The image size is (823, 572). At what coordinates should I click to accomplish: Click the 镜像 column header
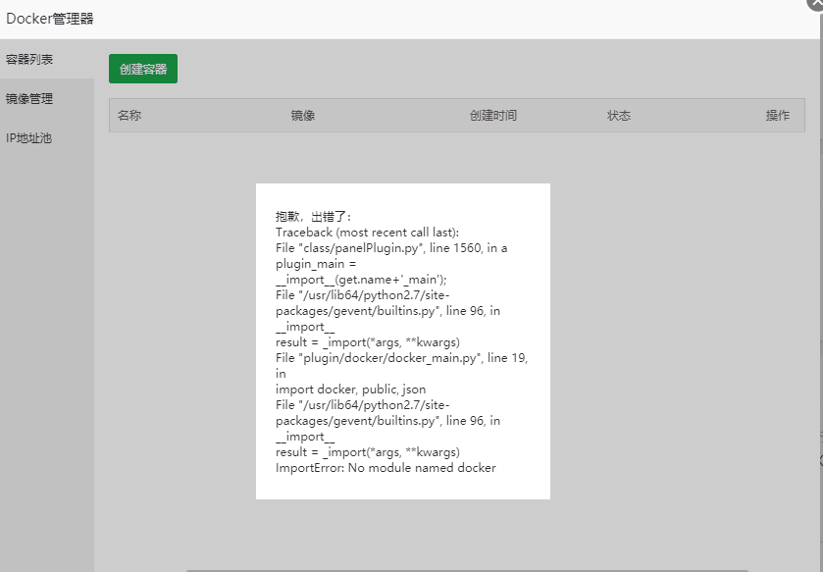coord(303,116)
